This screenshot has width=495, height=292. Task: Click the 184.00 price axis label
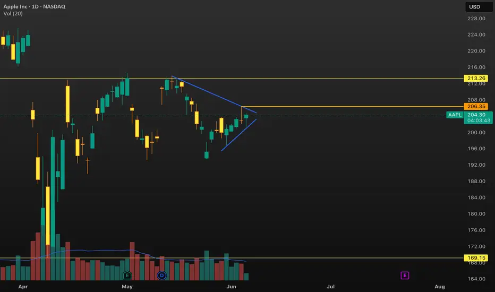coord(476,197)
